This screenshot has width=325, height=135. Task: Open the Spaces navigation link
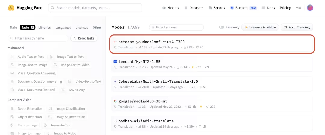coord(217,8)
